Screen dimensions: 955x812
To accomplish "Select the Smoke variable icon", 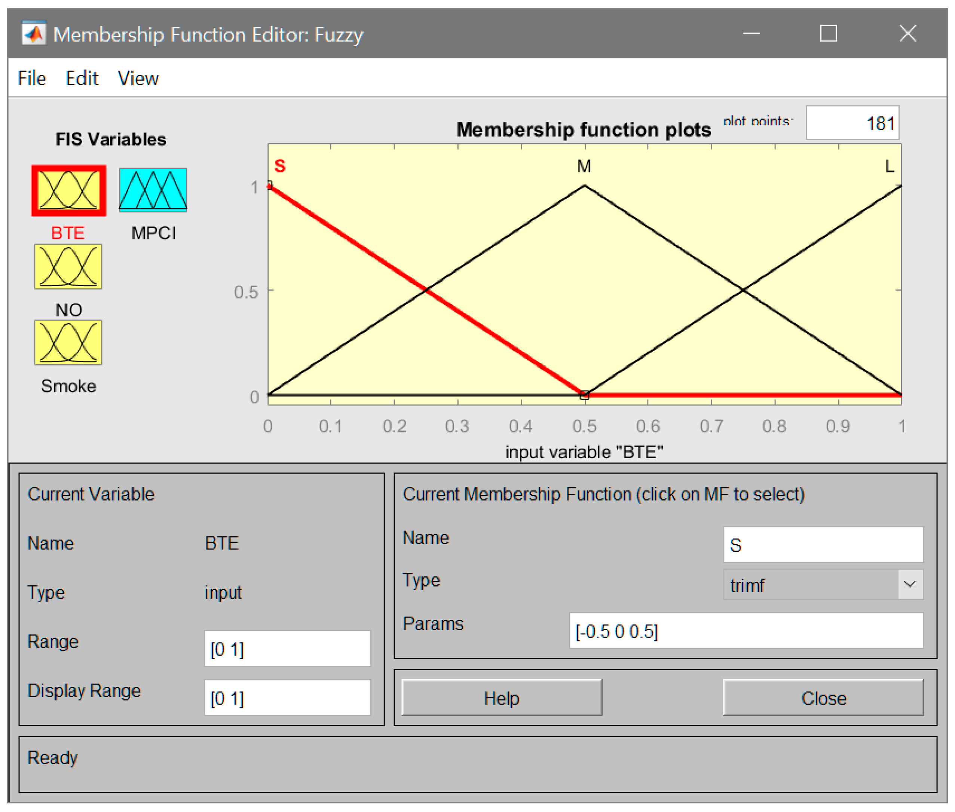I will point(68,343).
